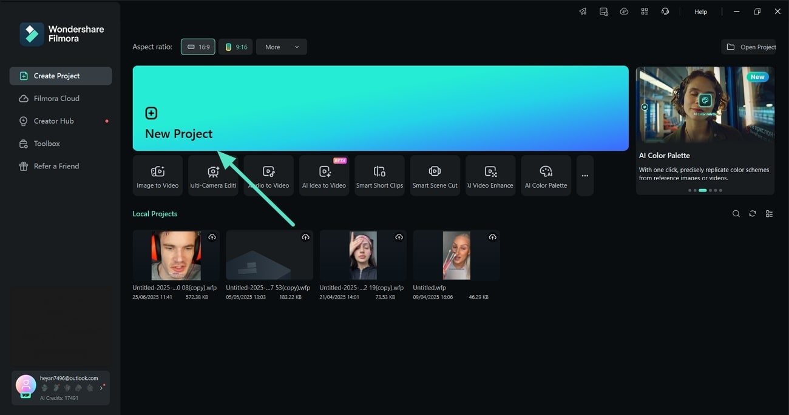Launch the Smart Scene Cut tool
Screen dimensions: 789x415
[x=435, y=176]
